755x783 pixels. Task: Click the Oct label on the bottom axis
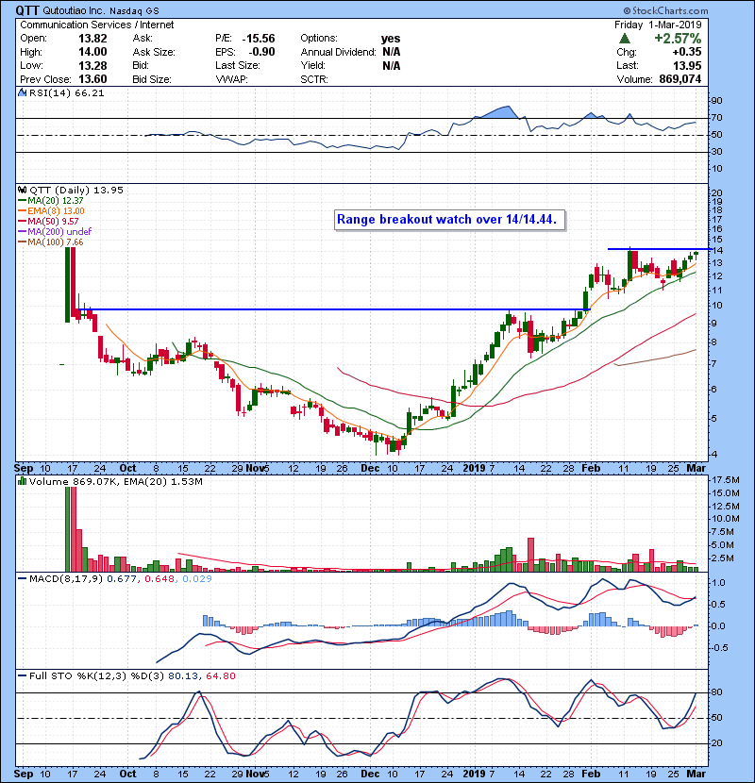pos(128,774)
